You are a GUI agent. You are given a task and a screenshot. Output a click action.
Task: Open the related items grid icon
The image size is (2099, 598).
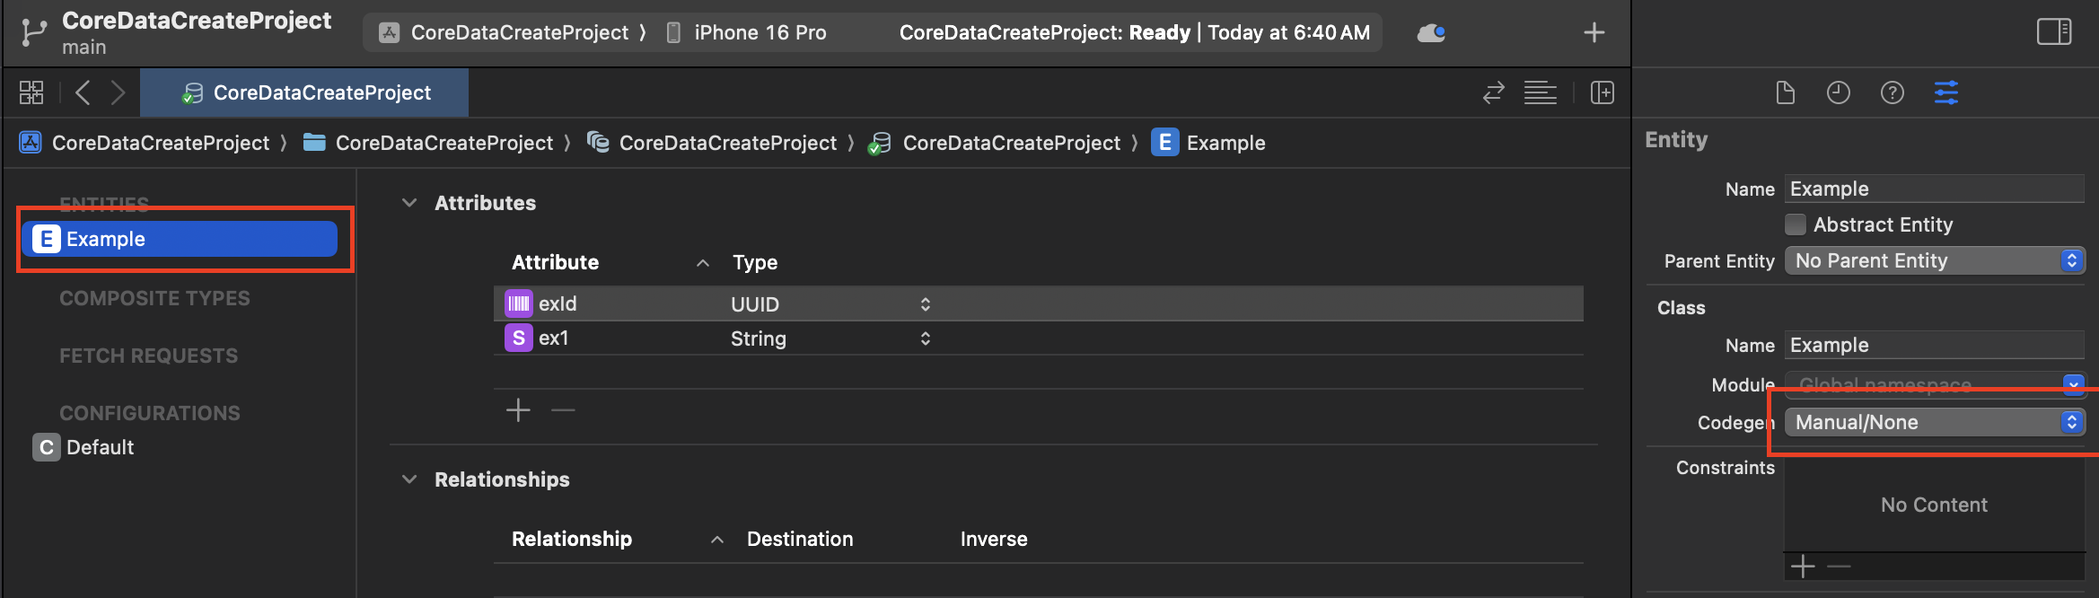(31, 92)
